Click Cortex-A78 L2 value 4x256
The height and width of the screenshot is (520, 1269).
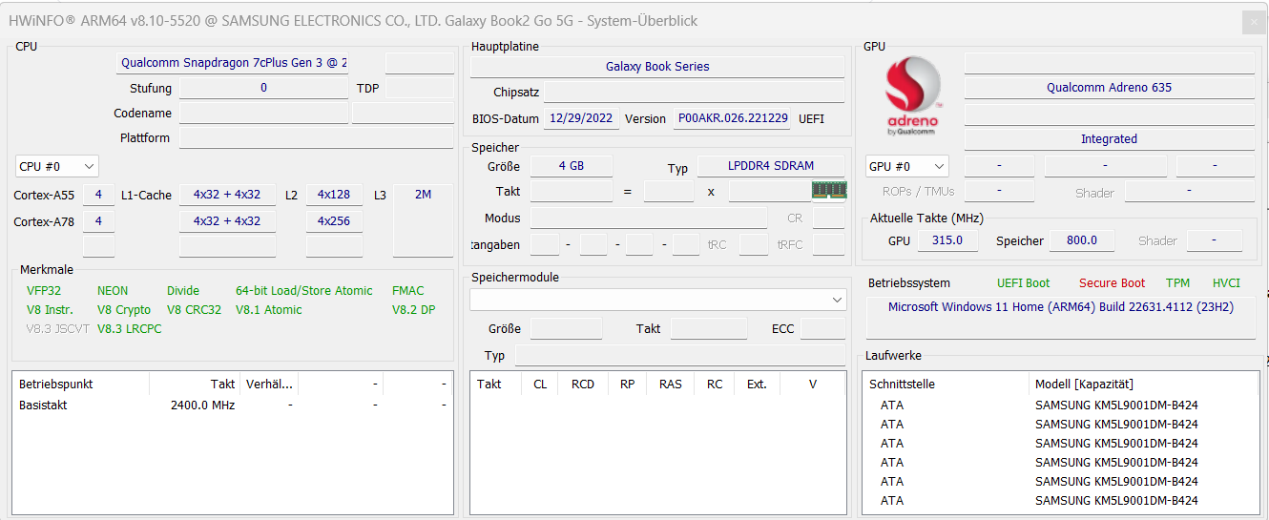(334, 221)
